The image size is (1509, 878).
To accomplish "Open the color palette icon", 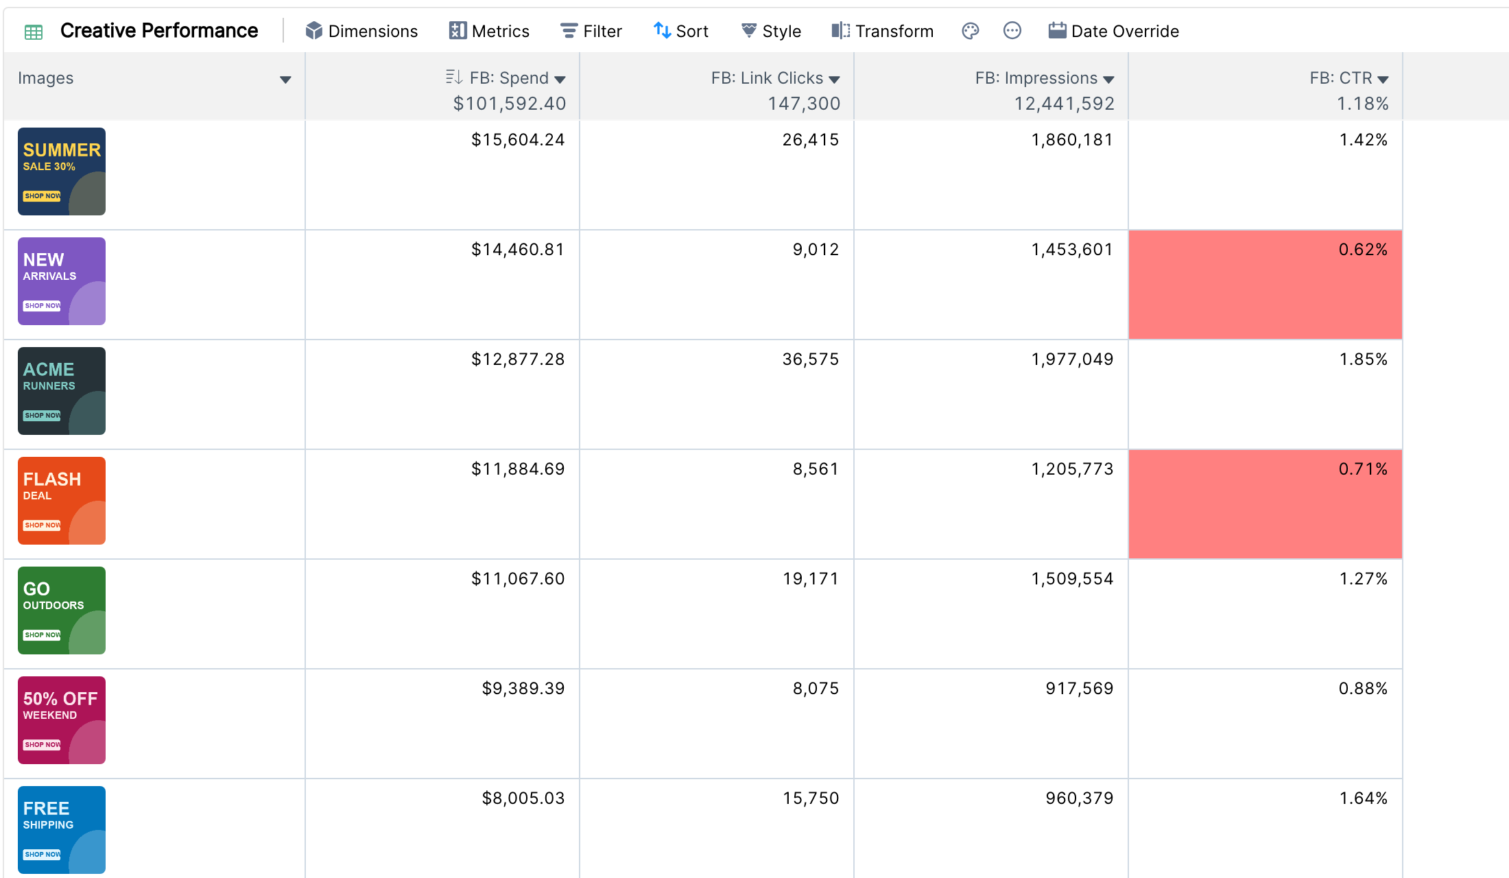I will 971,31.
